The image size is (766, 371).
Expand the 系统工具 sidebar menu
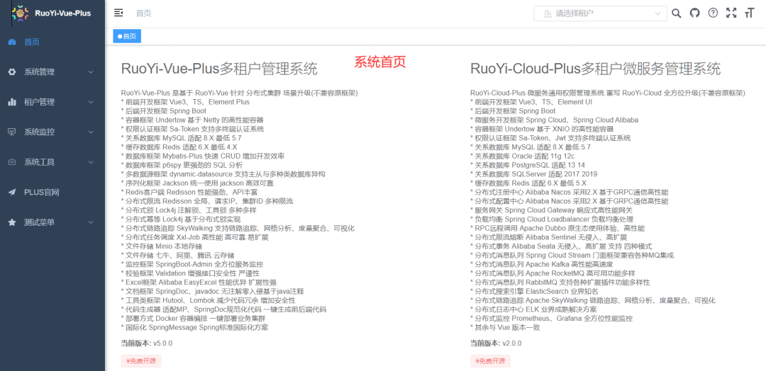pos(52,162)
